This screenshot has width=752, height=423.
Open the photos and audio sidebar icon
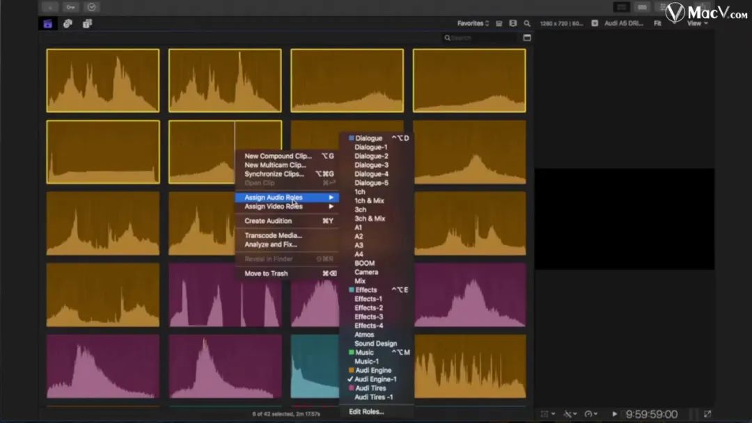point(68,24)
